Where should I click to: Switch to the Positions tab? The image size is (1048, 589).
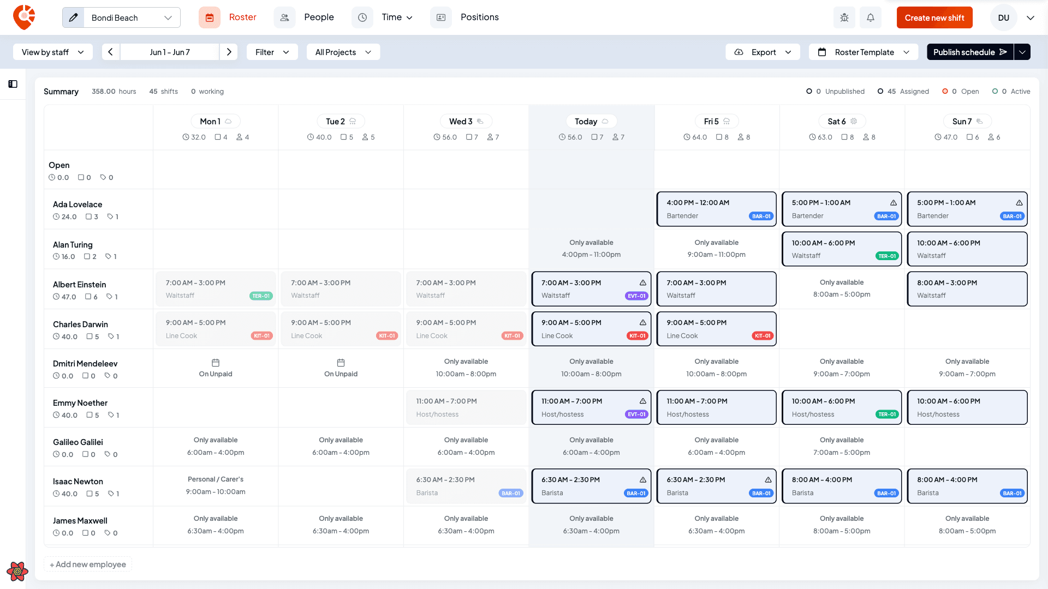pyautogui.click(x=479, y=17)
